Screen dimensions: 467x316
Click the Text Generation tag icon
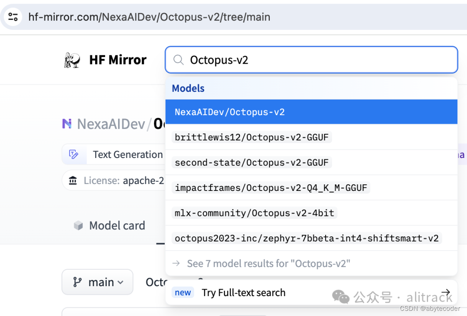(74, 154)
